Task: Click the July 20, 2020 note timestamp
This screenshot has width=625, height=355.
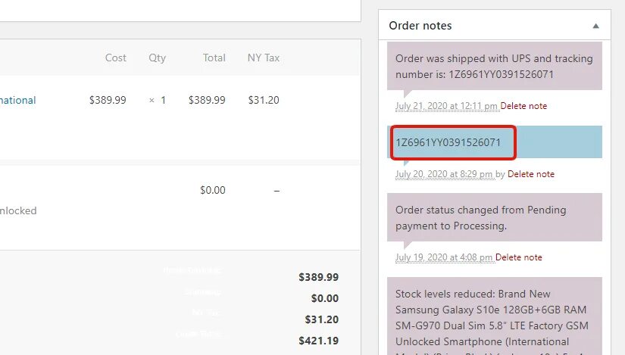Action: click(444, 174)
